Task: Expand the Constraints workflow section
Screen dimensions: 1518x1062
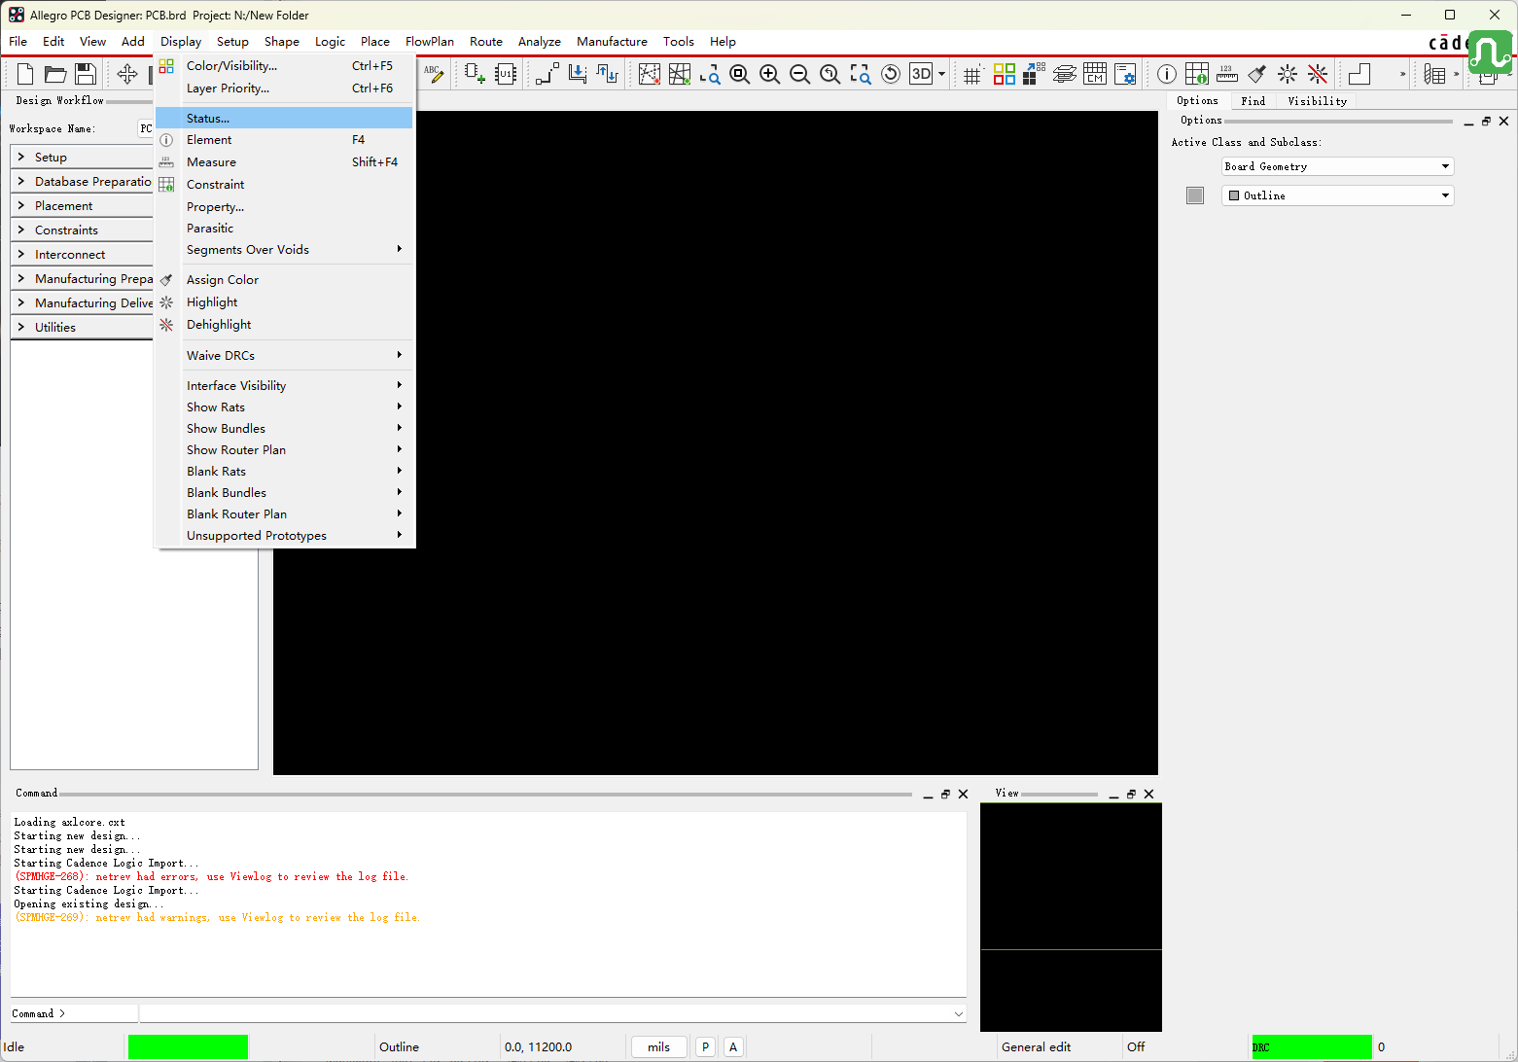Action: [82, 230]
